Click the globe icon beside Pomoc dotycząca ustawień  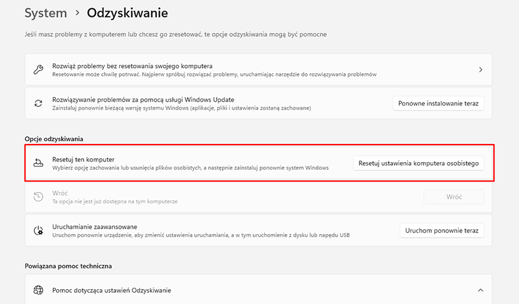(x=39, y=290)
